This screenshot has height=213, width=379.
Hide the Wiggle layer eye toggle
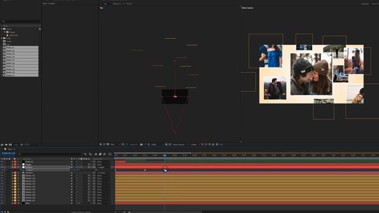click(x=2, y=164)
